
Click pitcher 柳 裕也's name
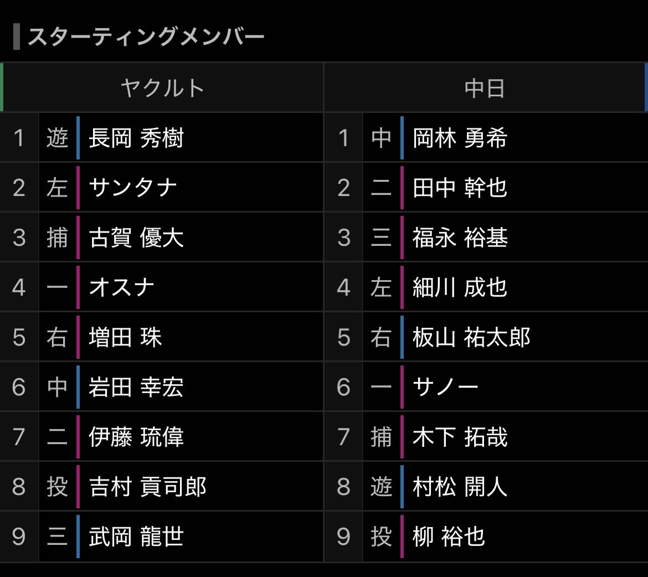pos(449,537)
